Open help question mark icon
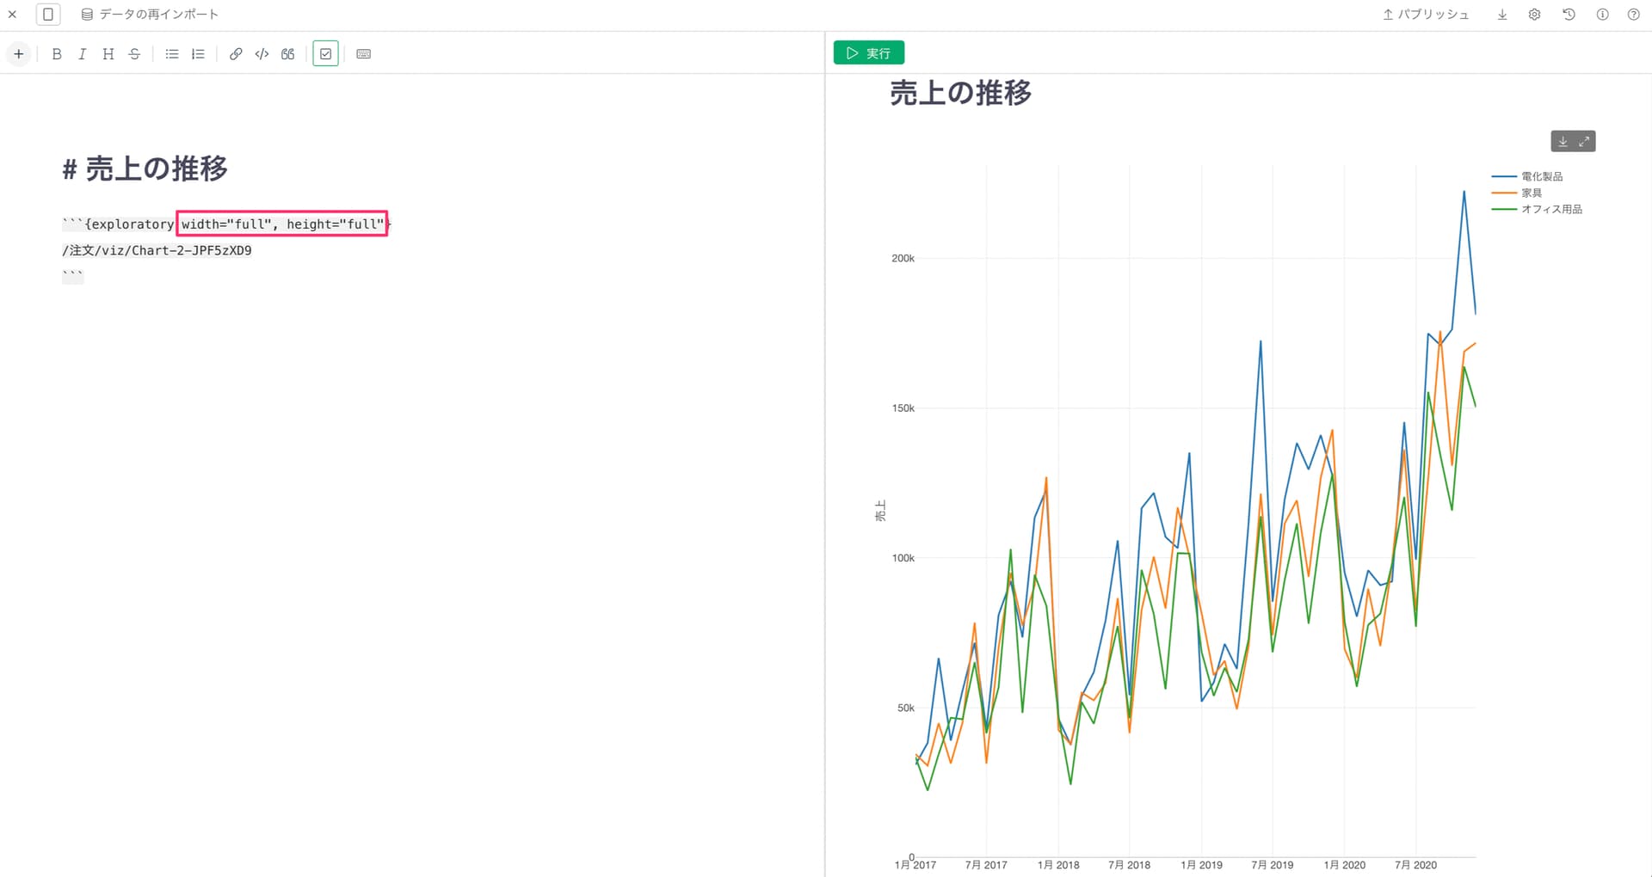Screen dimensions: 1652x877 click(1633, 15)
